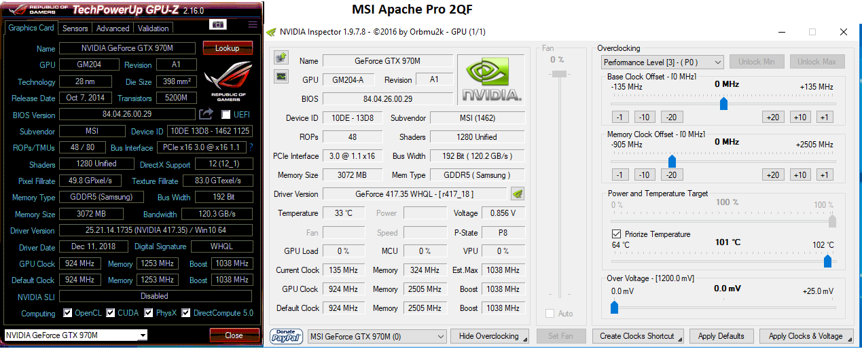Click the Fan speed vertical slider handle
This screenshot has height=349, width=862.
(560, 75)
